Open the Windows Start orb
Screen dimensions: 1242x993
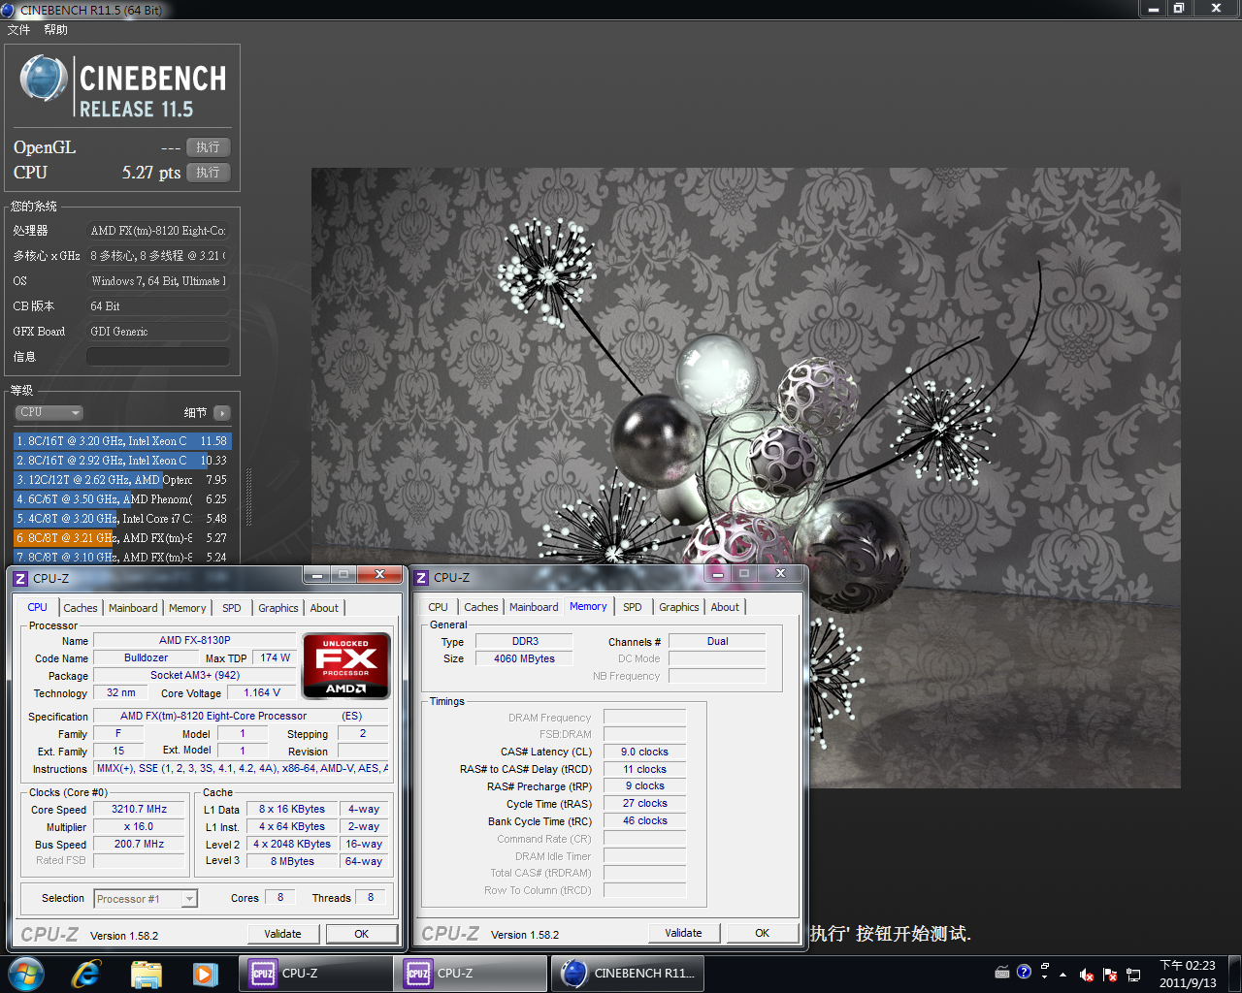[x=26, y=974]
